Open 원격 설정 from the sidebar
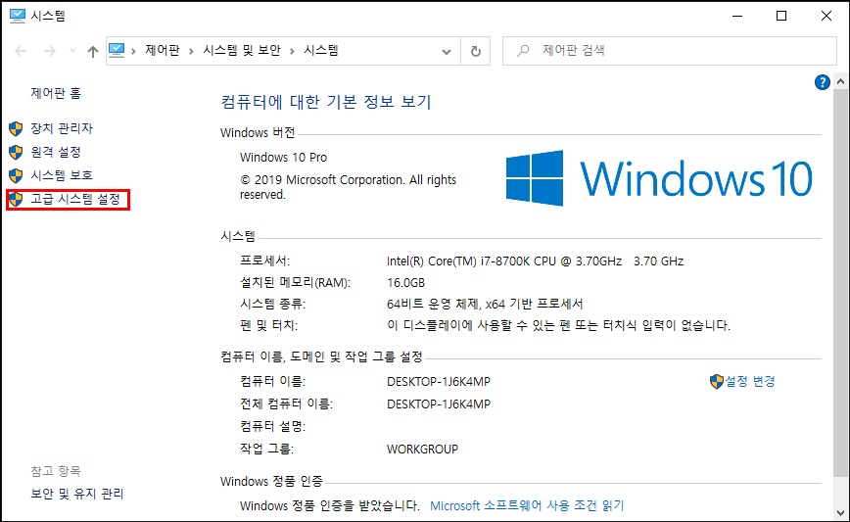Image resolution: width=850 pixels, height=522 pixels. (56, 152)
